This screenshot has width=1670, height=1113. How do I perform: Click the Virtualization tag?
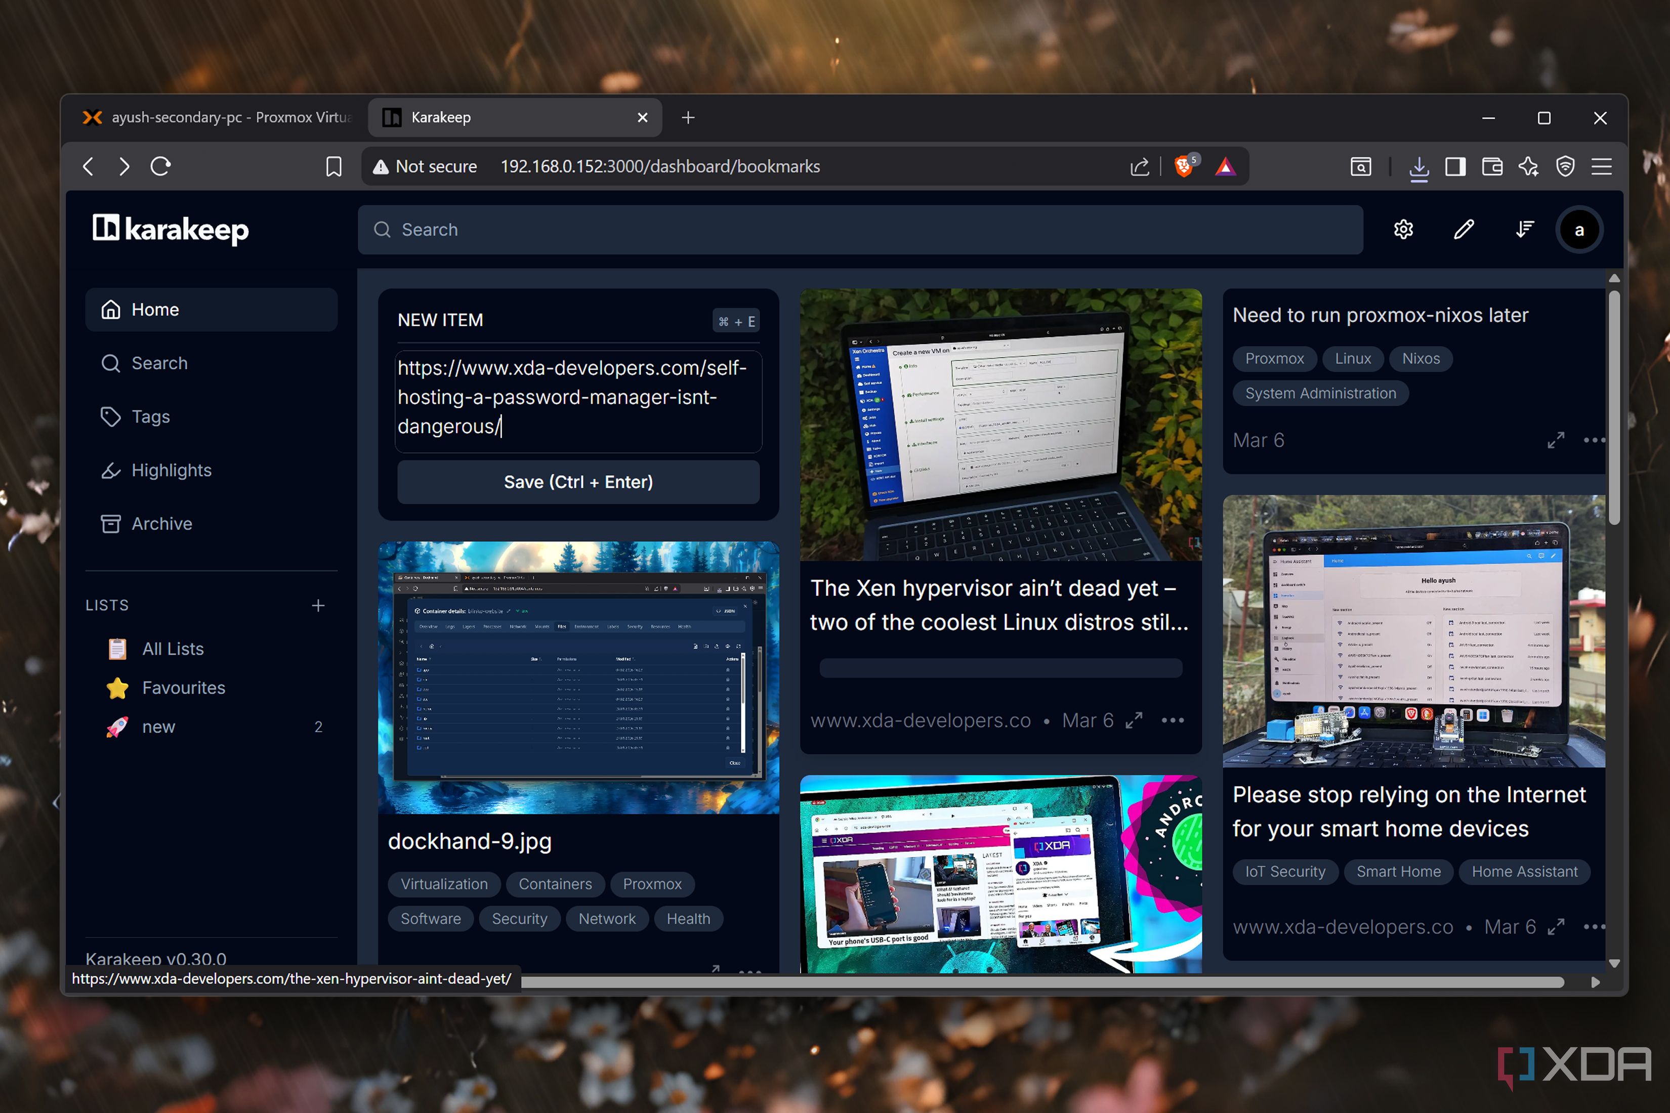pos(444,884)
